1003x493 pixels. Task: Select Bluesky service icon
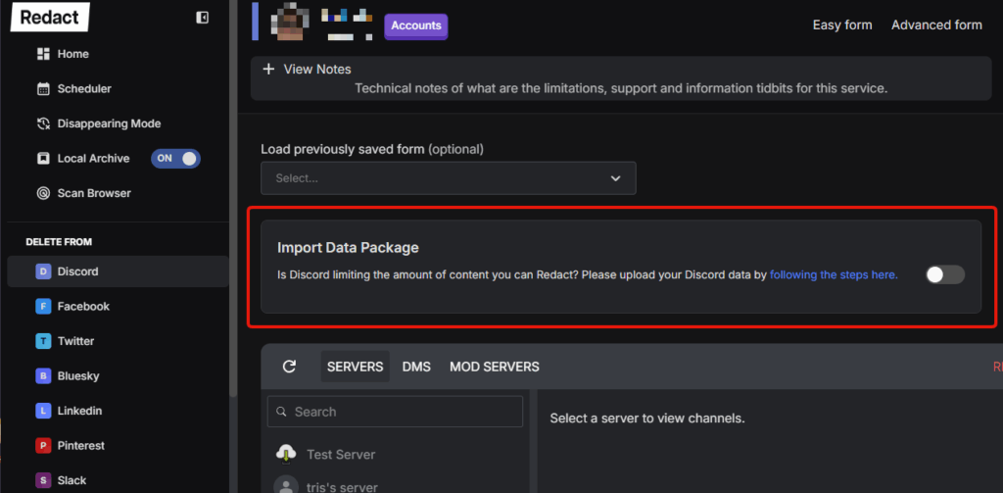(x=43, y=376)
